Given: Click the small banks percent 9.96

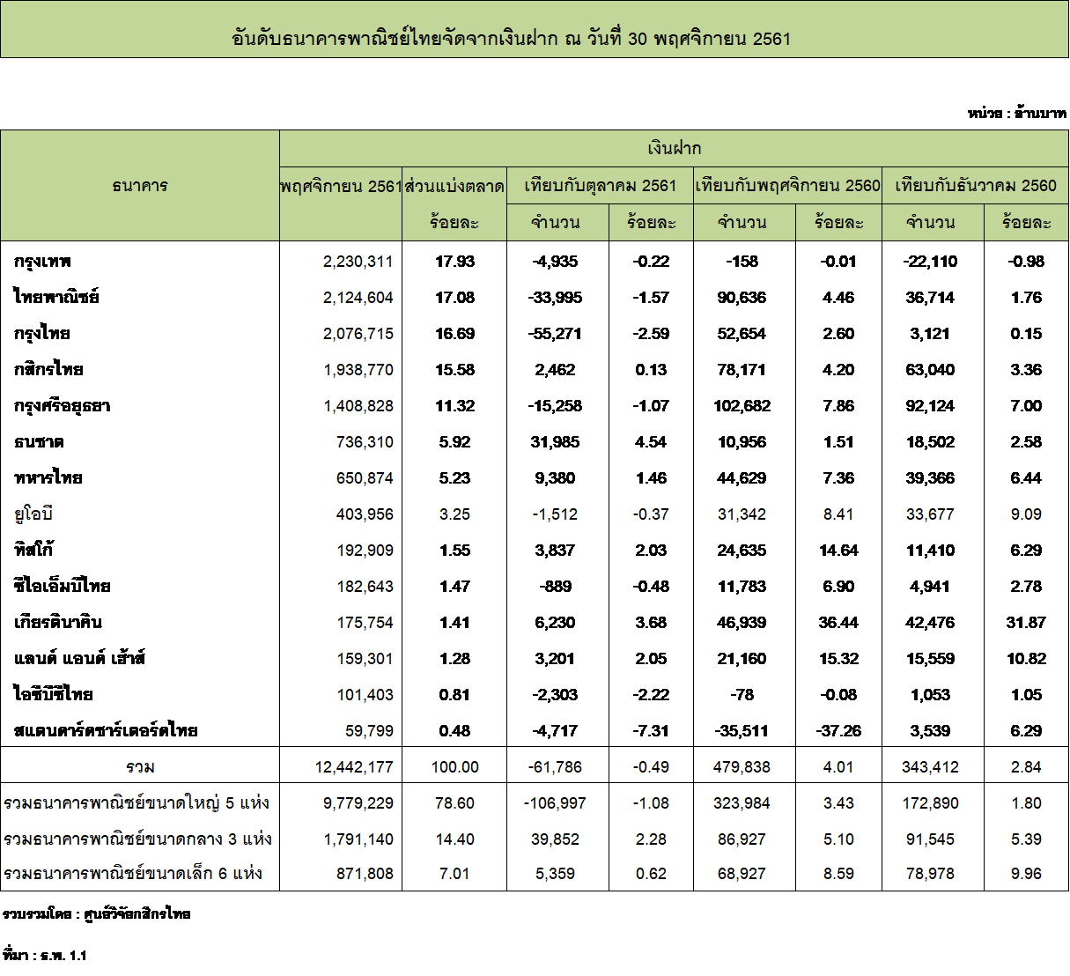Looking at the screenshot, I should (x=1026, y=874).
